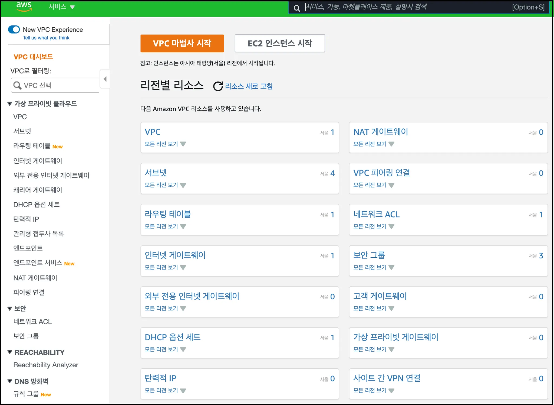Click the Tell us what you think link
Viewport: 554px width, 405px height.
tap(46, 38)
